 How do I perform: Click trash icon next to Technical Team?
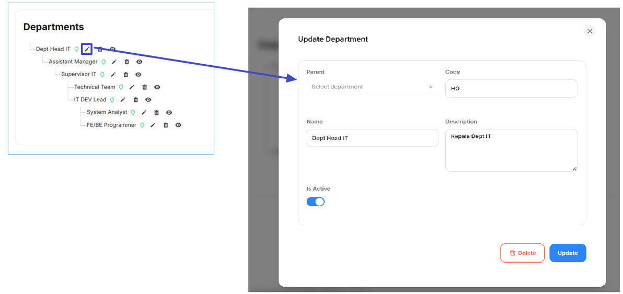click(x=145, y=87)
